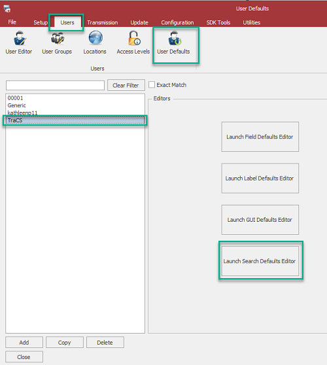This screenshot has width=327, height=365.
Task: Launch Label Defaults Editor
Action: (x=260, y=178)
